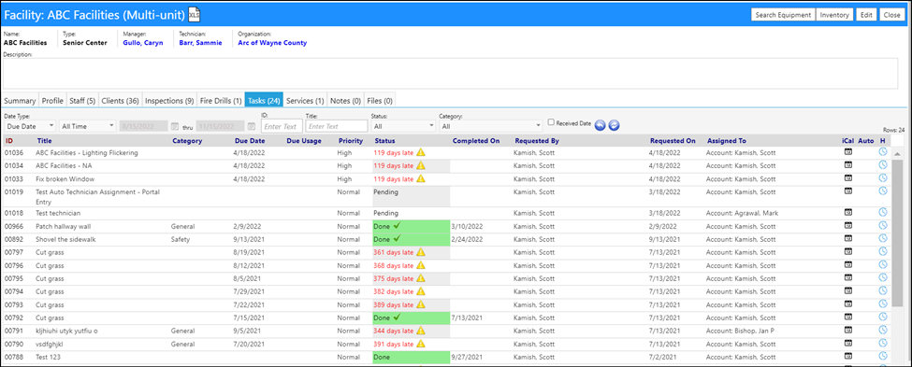Viewport: 912px width, 367px height.
Task: Click warning icon on 361 days late
Action: (x=421, y=252)
